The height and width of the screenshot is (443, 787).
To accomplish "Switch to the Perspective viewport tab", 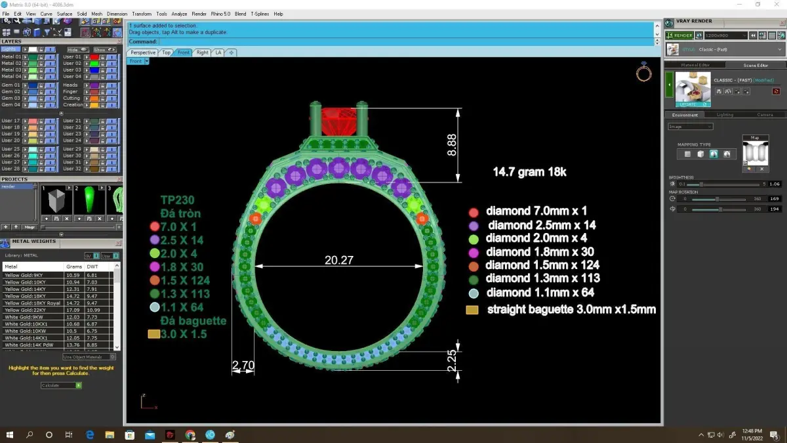I will (x=143, y=53).
